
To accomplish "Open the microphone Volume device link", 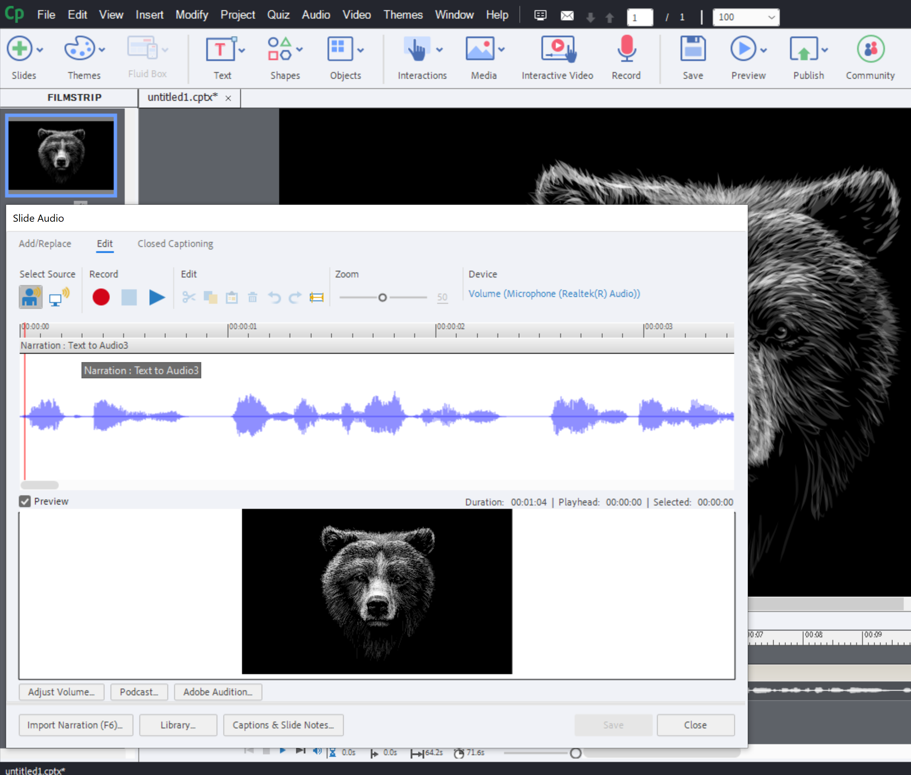I will coord(554,293).
